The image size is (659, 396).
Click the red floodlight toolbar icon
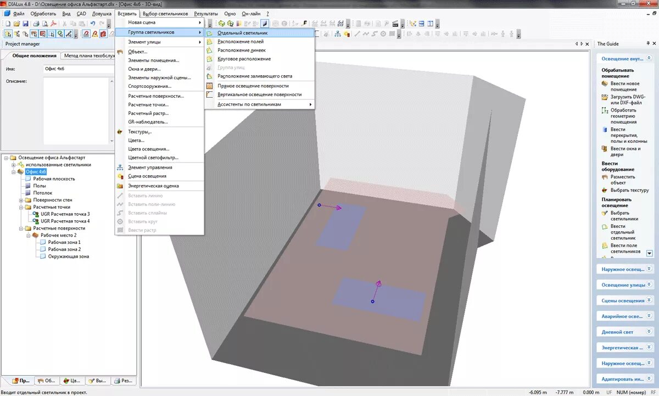coord(103,34)
